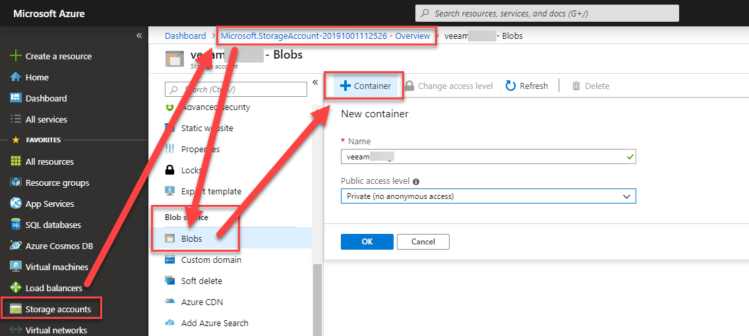749x336 pixels.
Task: Click the Export template icon
Action: 169,191
